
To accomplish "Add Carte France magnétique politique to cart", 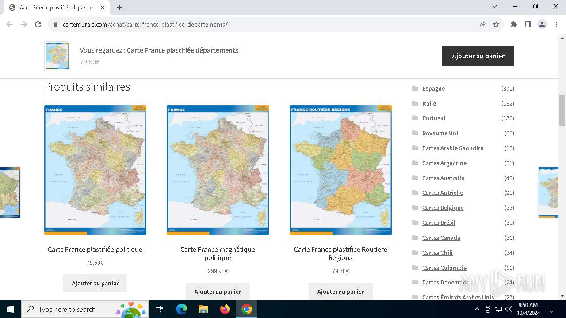I will [218, 291].
